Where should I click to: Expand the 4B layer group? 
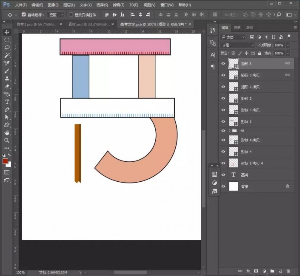229,131
